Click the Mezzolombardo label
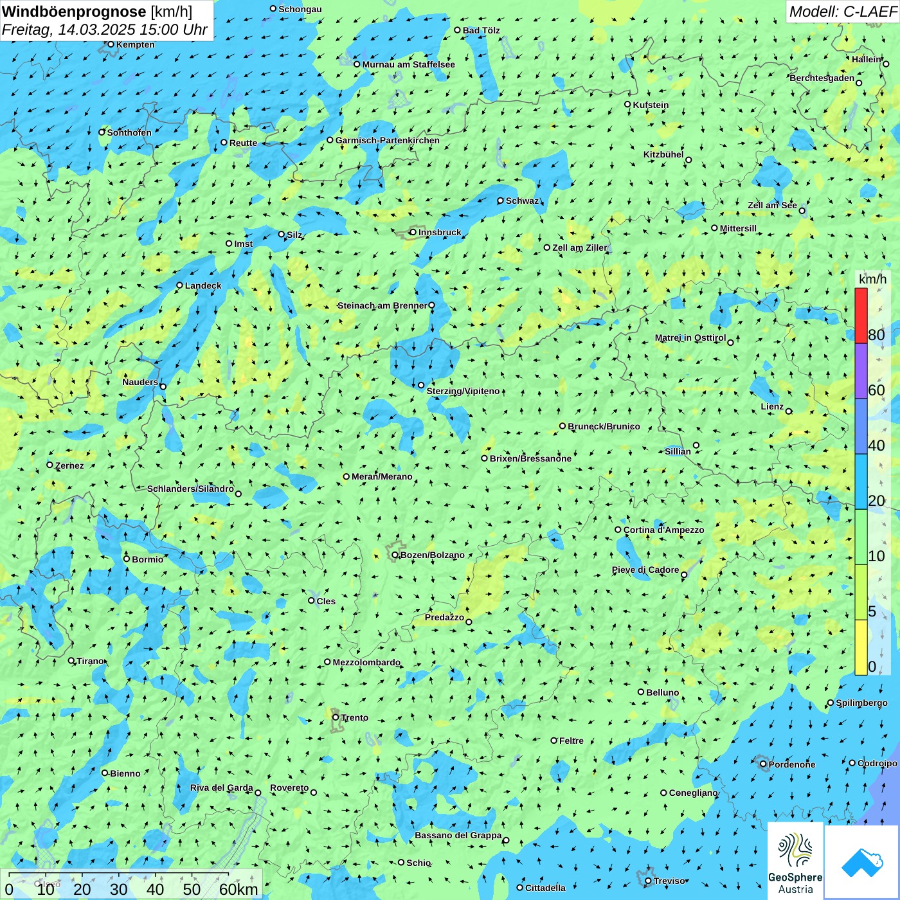The width and height of the screenshot is (900, 900). coord(366,662)
